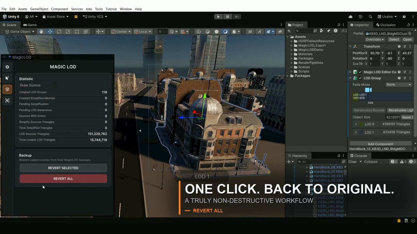Toggle Draw Gizmos checkbox in MagicLOD
The image size is (417, 234).
(55, 85)
